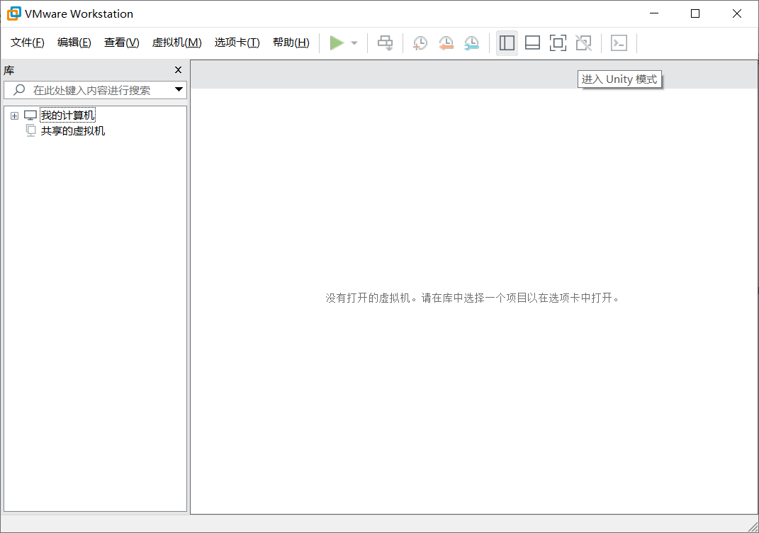This screenshot has height=533, width=759.
Task: Minimize the VMware Workstation window
Action: (x=654, y=13)
